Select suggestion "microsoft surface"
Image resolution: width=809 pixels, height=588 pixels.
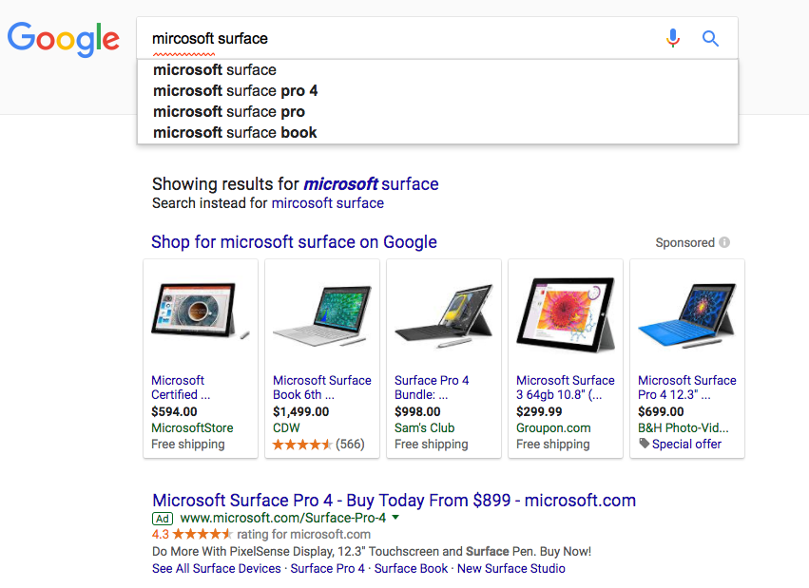[x=437, y=70]
